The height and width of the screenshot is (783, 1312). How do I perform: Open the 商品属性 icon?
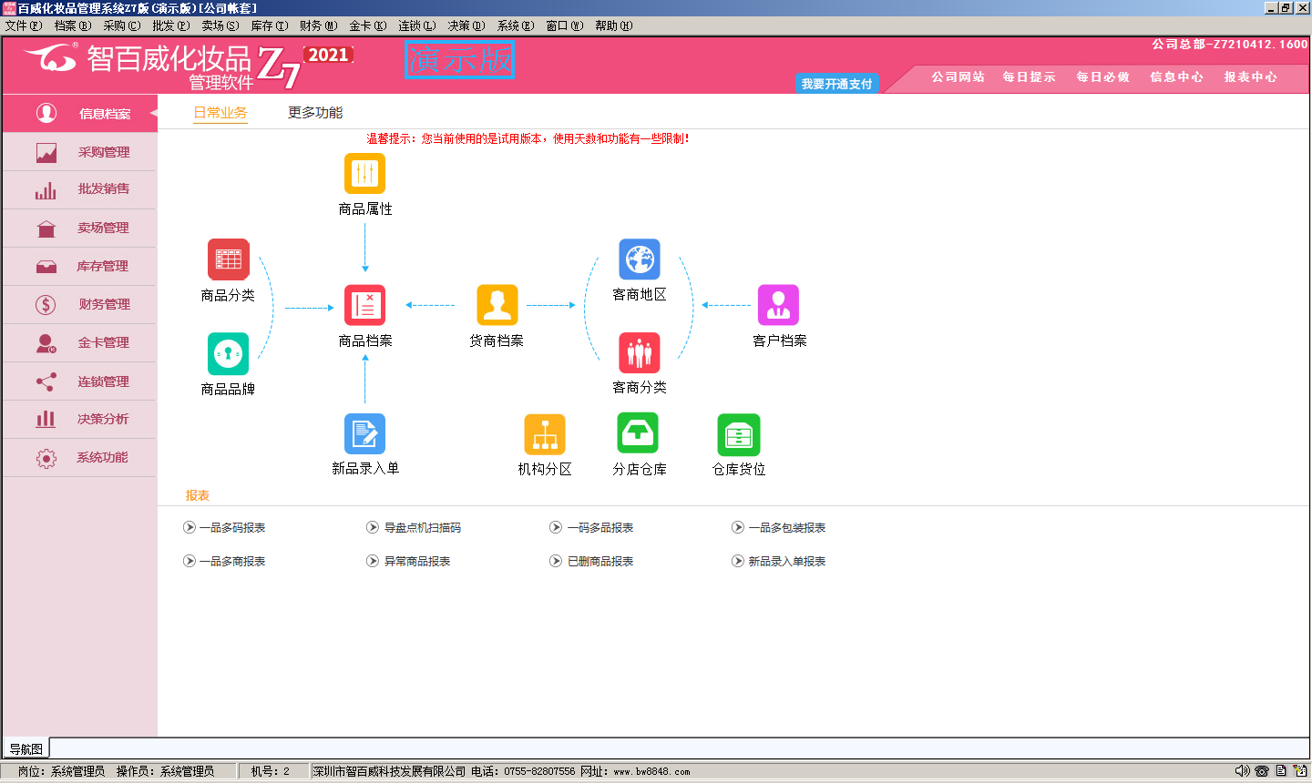click(364, 173)
